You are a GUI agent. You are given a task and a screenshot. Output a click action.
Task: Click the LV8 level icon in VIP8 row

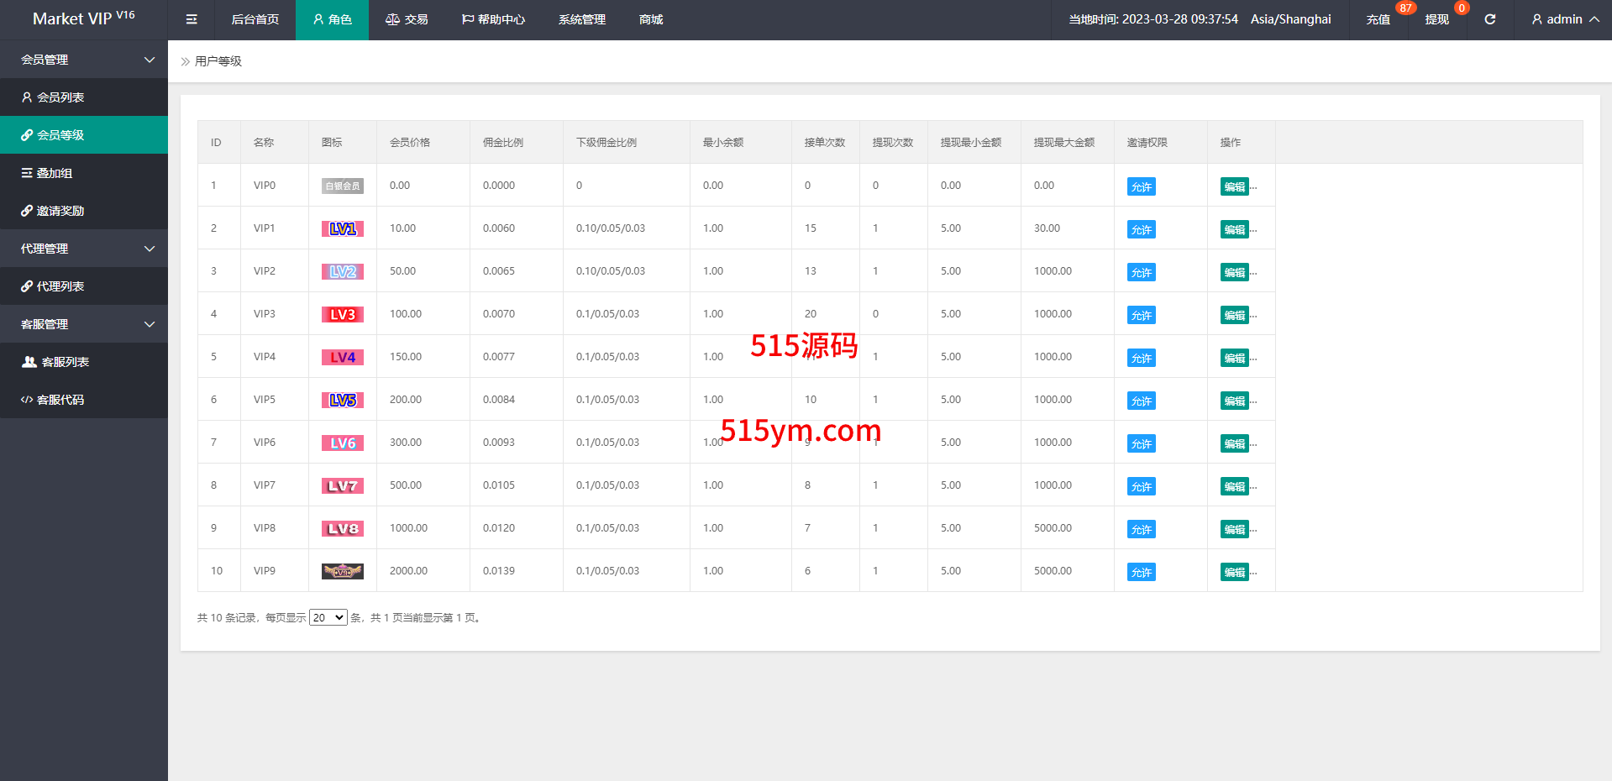342,528
